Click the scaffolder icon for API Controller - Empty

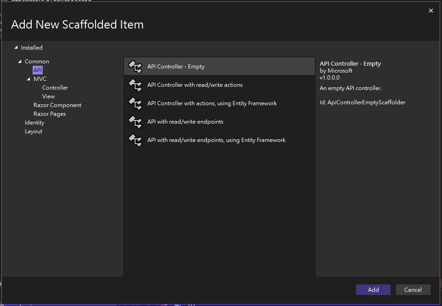[135, 67]
